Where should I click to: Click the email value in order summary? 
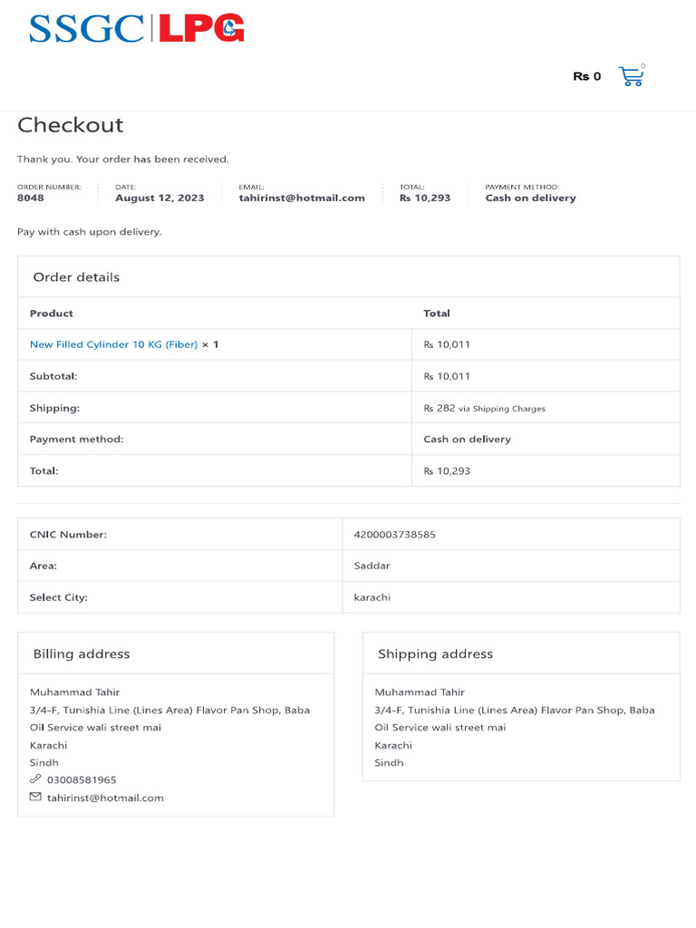(x=302, y=198)
